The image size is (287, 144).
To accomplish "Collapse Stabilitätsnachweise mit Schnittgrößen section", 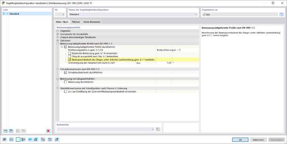I will tap(58, 88).
